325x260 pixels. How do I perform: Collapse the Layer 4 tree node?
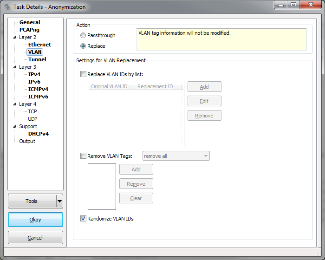click(14, 104)
